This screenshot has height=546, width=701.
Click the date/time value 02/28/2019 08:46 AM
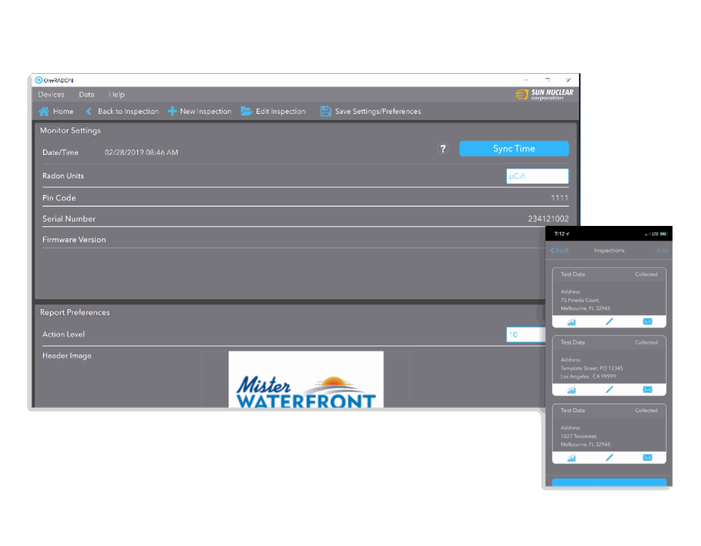coord(142,152)
